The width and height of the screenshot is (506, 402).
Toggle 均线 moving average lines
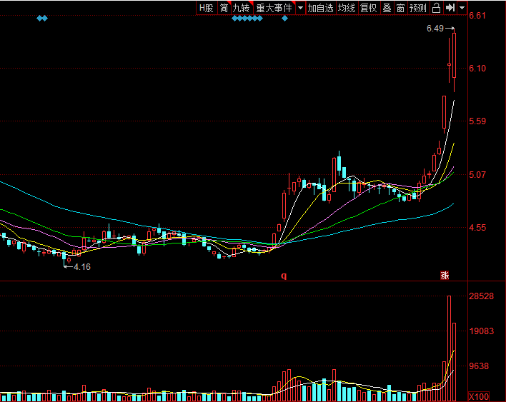tap(347, 8)
